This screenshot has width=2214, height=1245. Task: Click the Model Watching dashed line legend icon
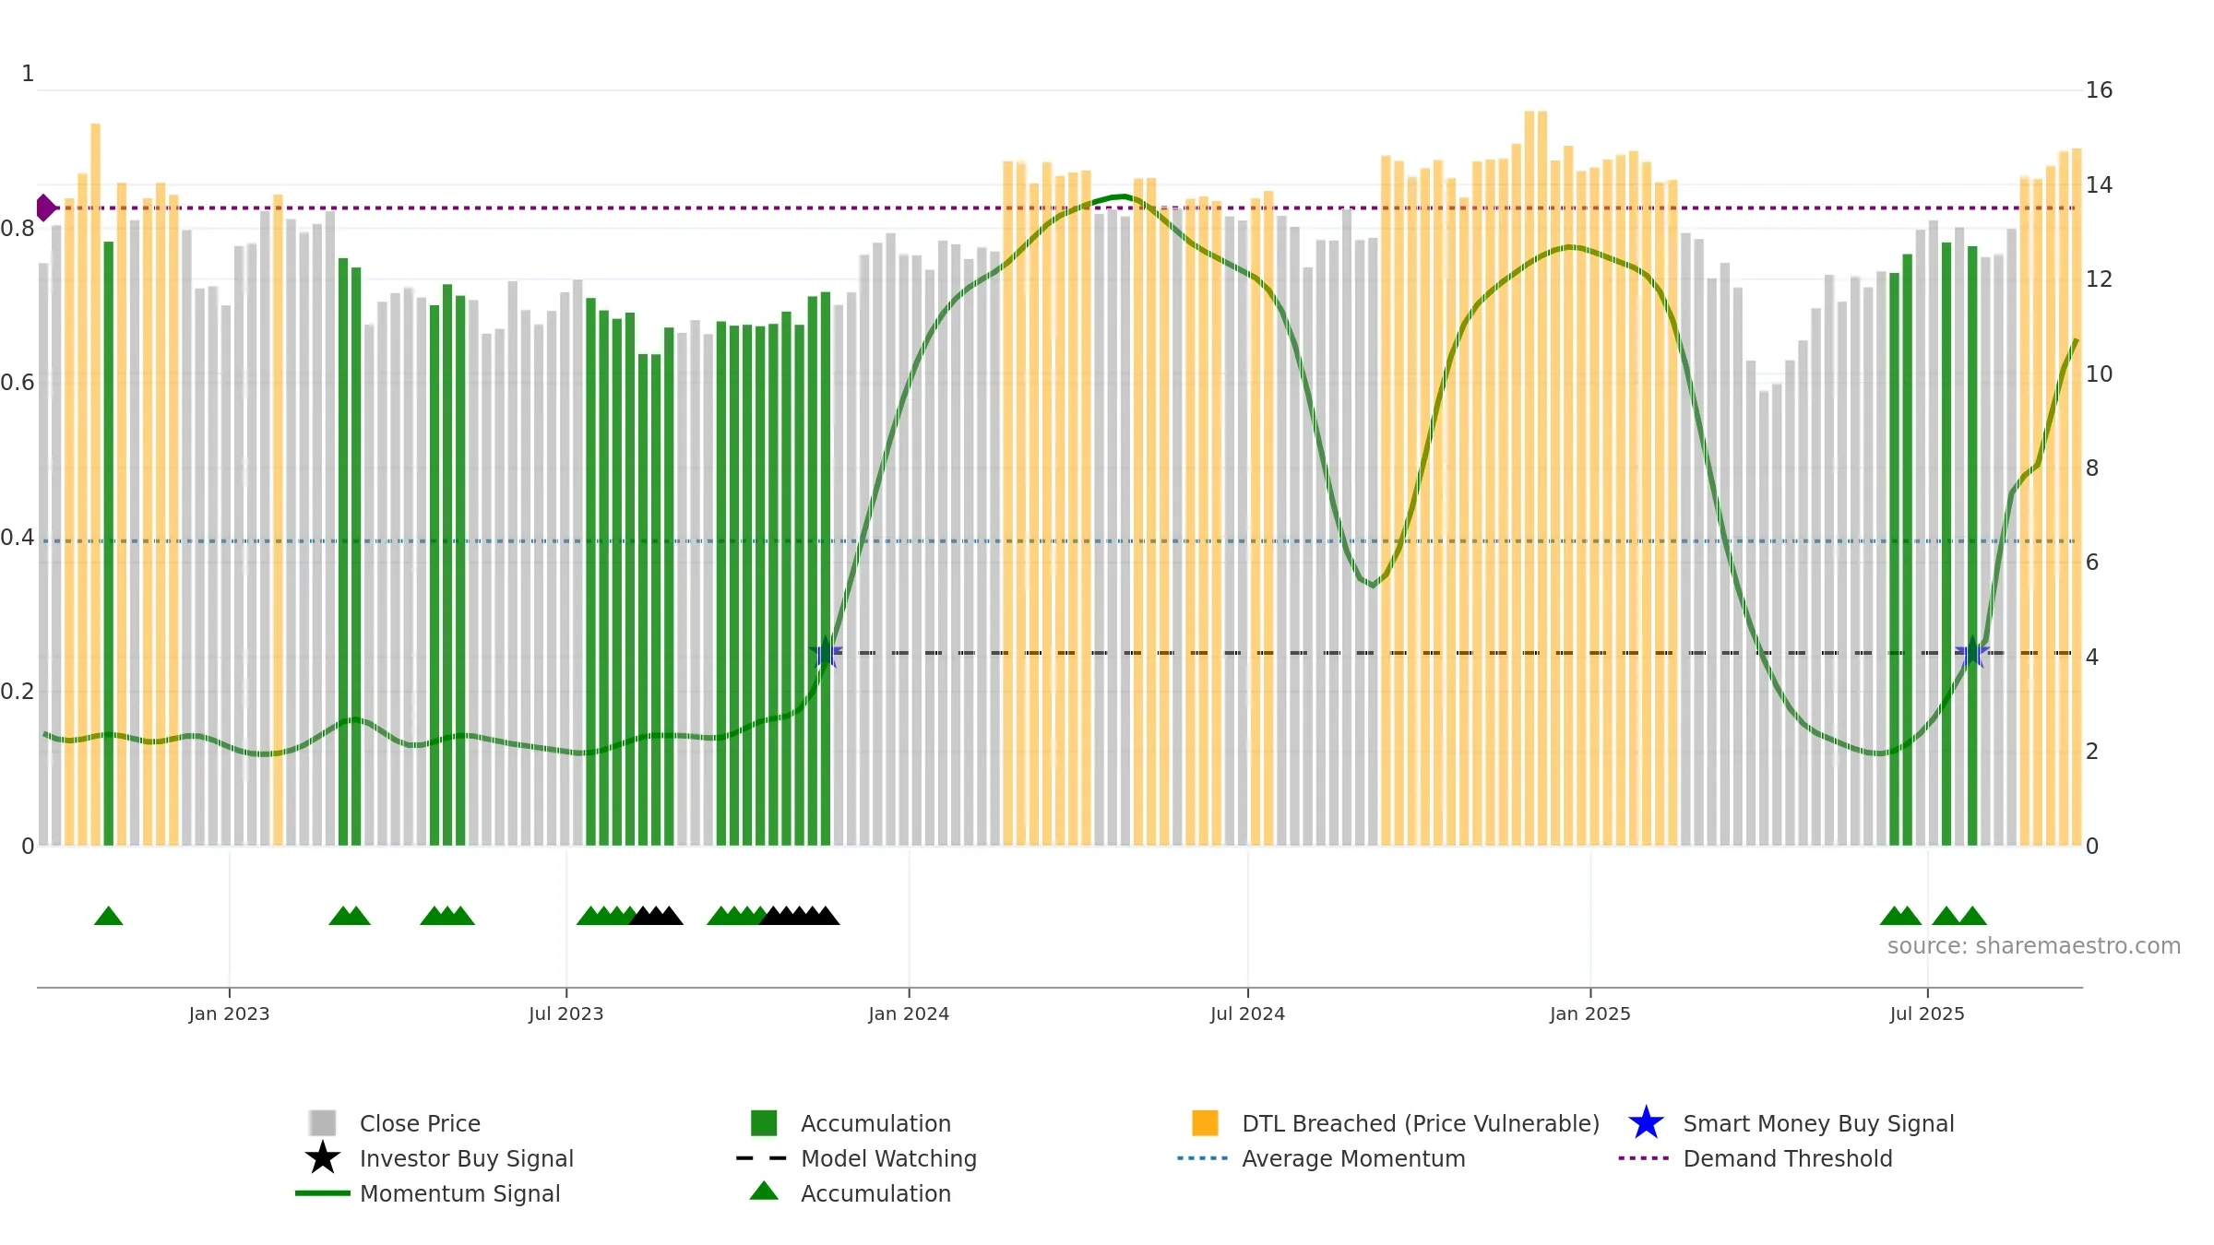(x=762, y=1158)
